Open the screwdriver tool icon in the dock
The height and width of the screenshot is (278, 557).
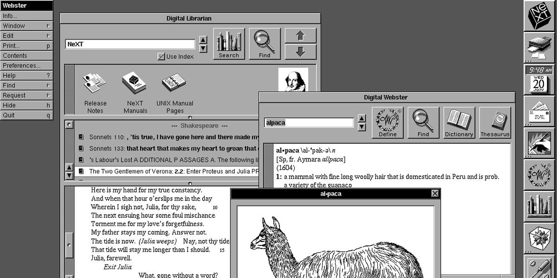tap(539, 267)
